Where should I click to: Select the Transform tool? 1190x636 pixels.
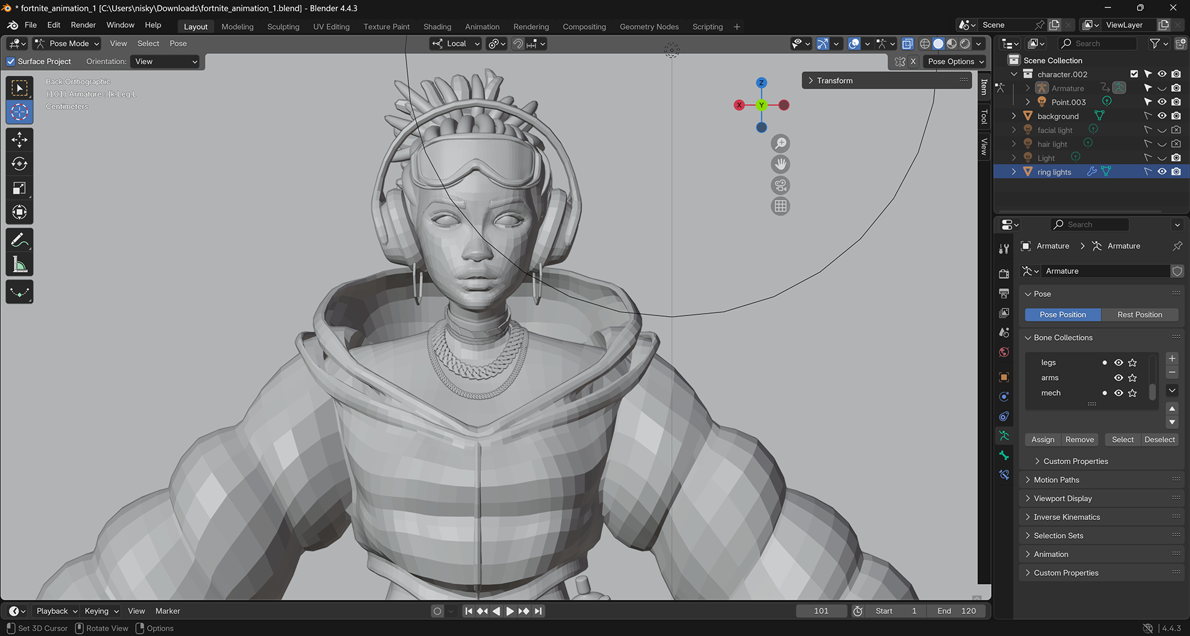19,212
